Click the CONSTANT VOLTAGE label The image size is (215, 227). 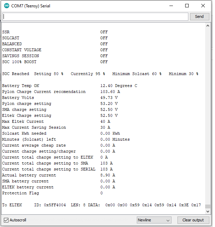point(22,50)
